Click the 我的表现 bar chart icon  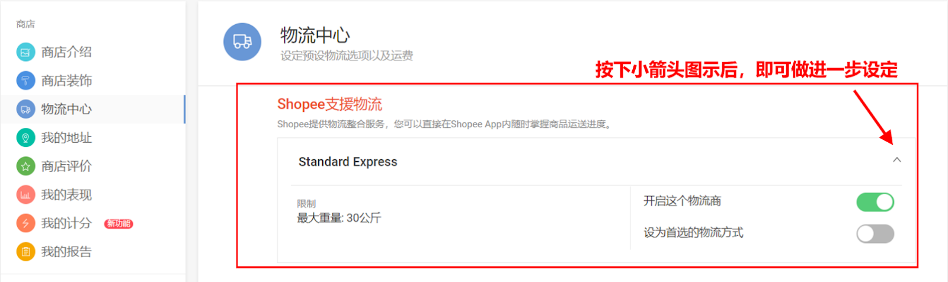(x=25, y=195)
